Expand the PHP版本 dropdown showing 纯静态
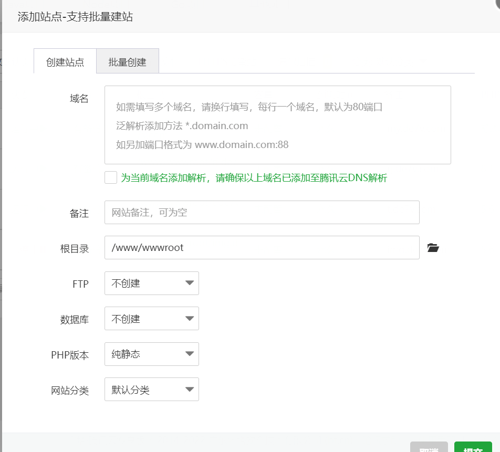 [x=152, y=354]
